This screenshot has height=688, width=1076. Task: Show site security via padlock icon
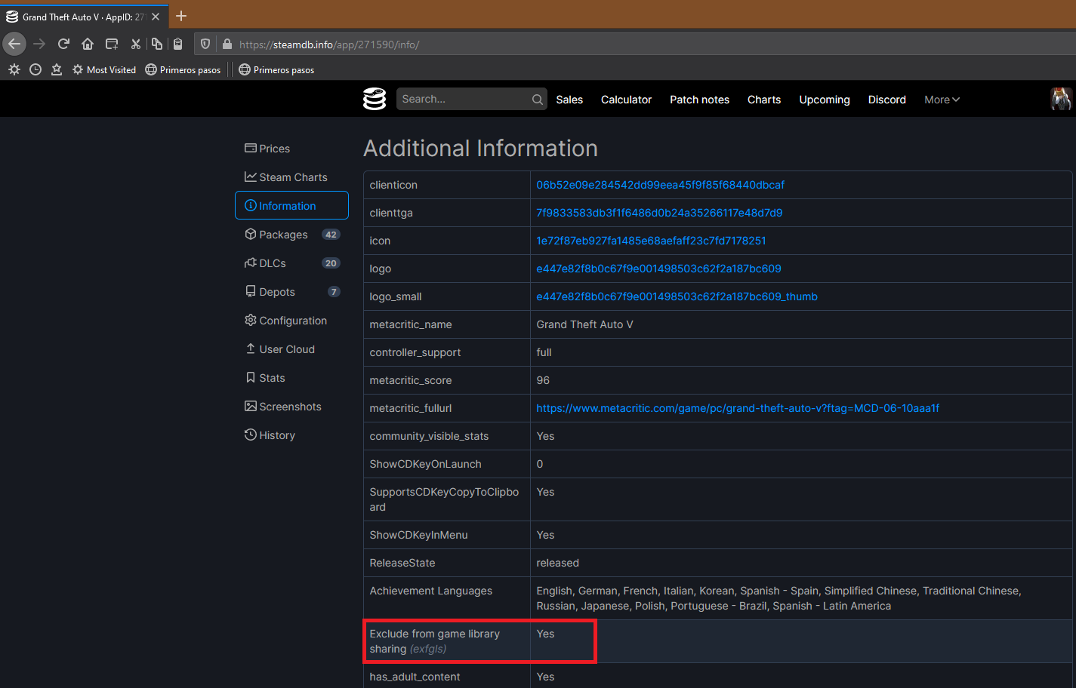pos(227,44)
